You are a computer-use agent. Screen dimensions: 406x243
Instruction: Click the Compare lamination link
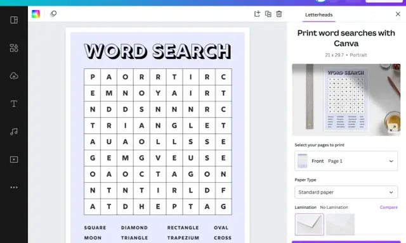click(389, 207)
